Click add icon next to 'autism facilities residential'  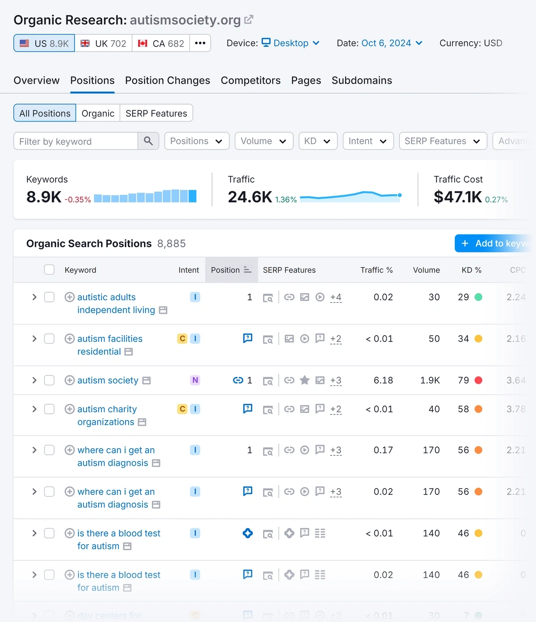70,339
